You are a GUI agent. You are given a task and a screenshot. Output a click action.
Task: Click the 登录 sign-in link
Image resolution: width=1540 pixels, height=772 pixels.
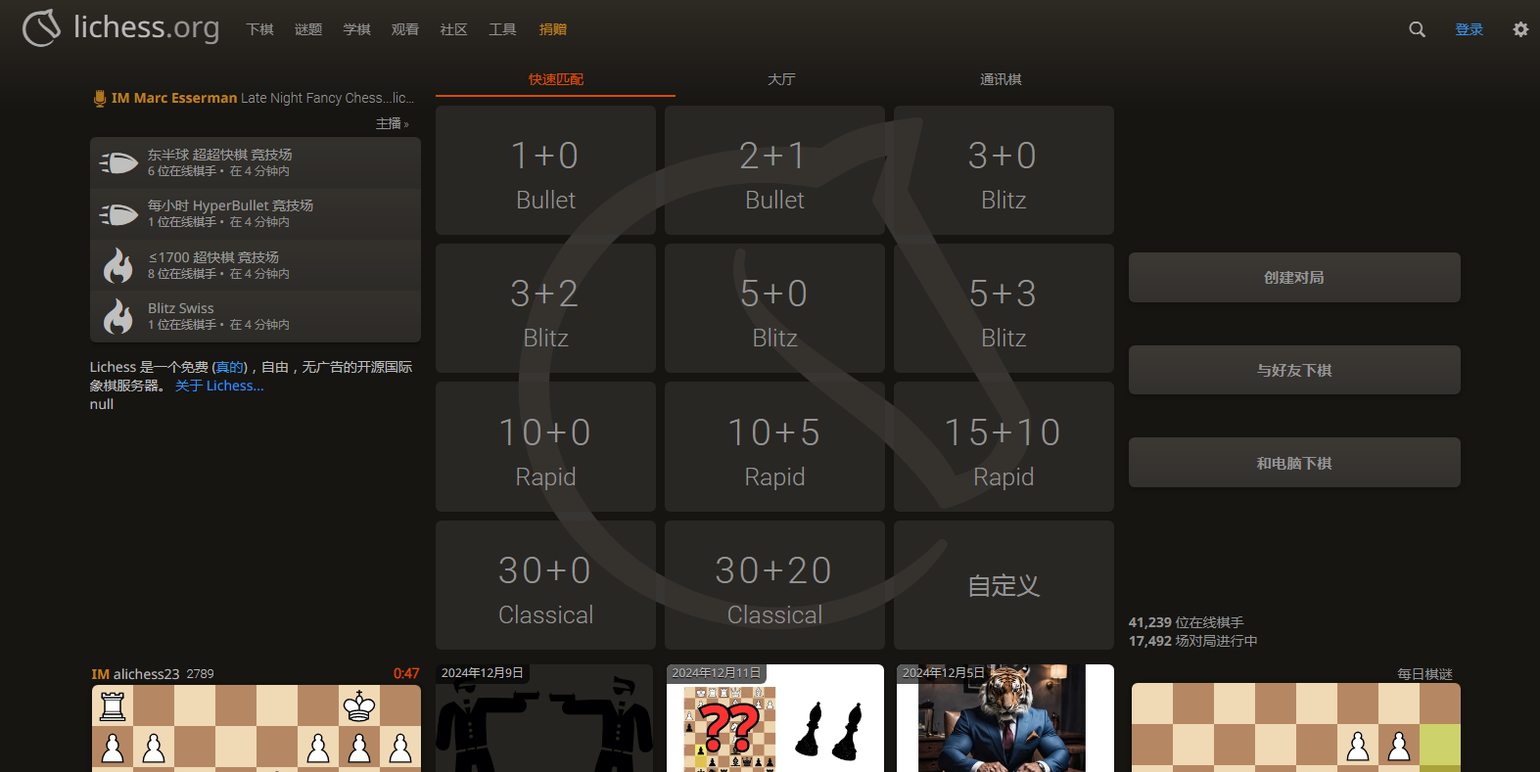[x=1469, y=29]
